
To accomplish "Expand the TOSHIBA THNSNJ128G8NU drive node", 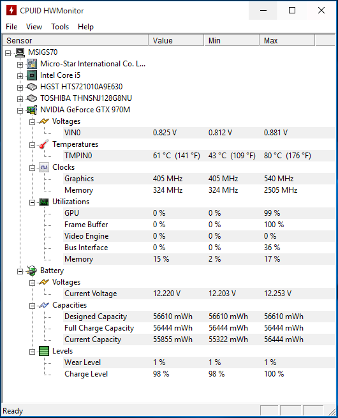I will pyautogui.click(x=20, y=99).
